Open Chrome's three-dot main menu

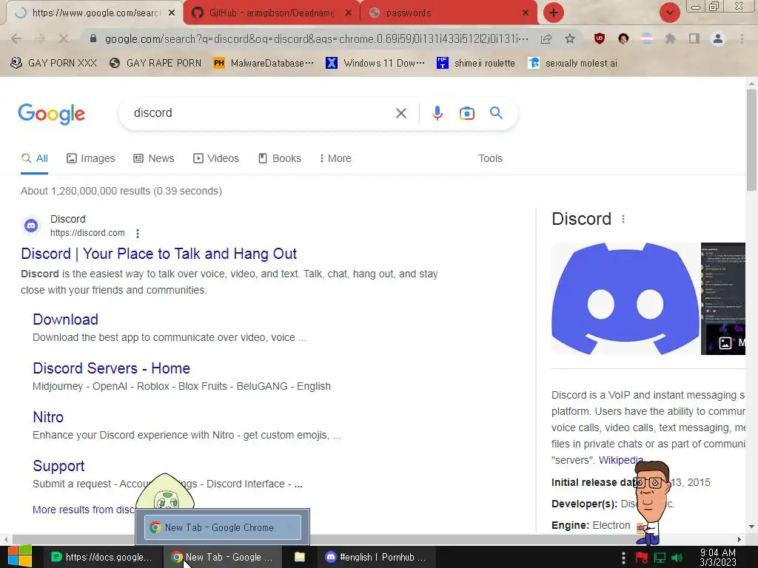(x=742, y=38)
